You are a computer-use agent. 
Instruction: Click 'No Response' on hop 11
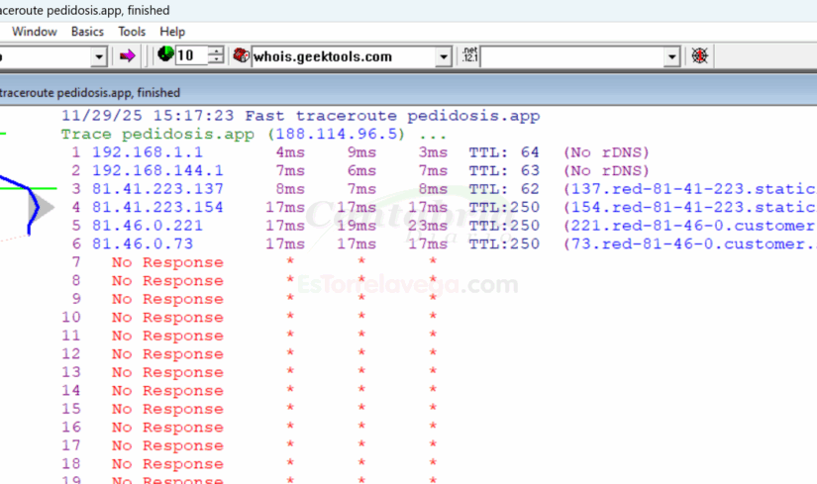(167, 335)
